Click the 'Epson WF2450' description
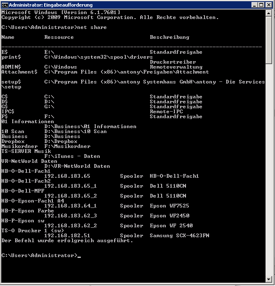 pos(169,216)
